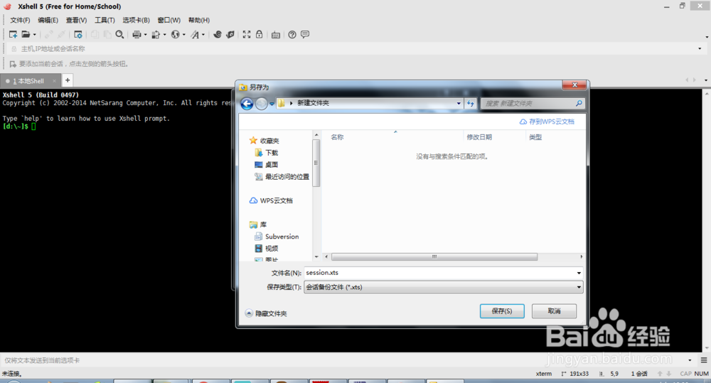Select 视频 library in sidebar
This screenshot has width=711, height=383.
[x=266, y=248]
